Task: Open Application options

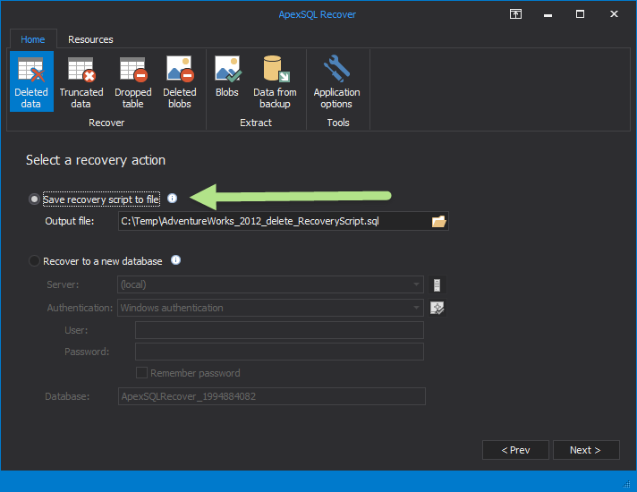Action: (336, 81)
